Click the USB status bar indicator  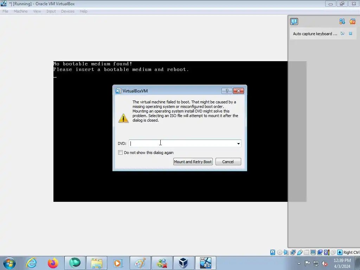coord(300,252)
